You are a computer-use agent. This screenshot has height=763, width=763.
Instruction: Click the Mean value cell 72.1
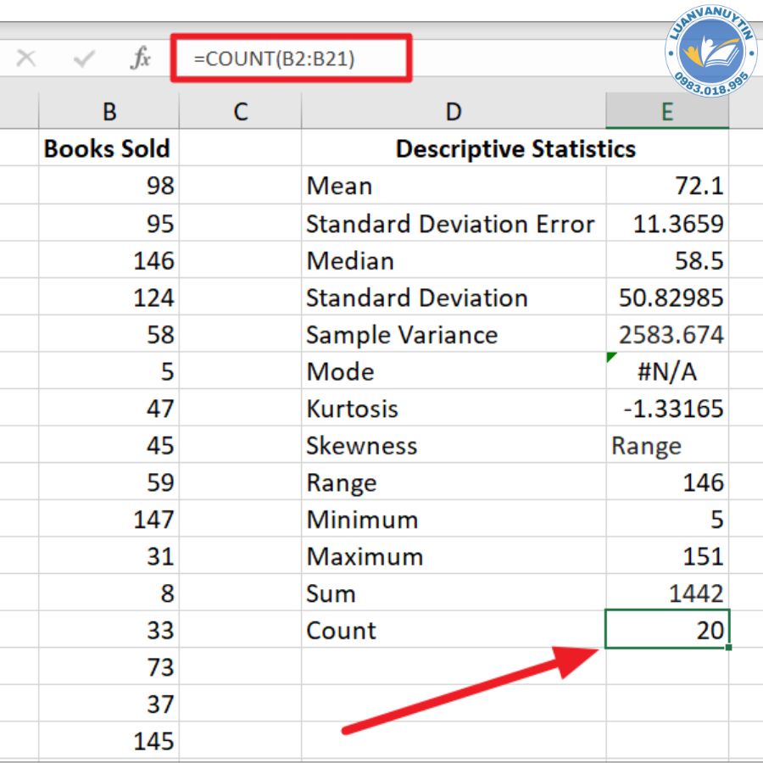667,186
